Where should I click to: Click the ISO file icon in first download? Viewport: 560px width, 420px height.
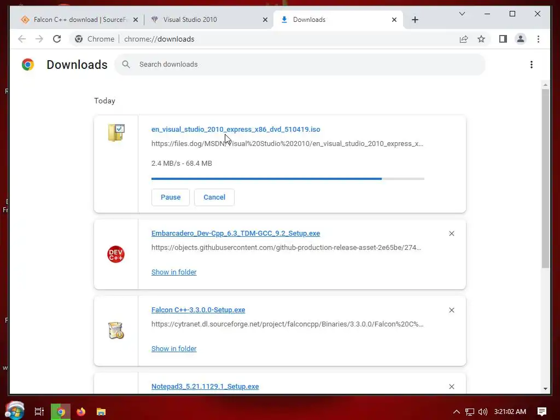coord(116,132)
